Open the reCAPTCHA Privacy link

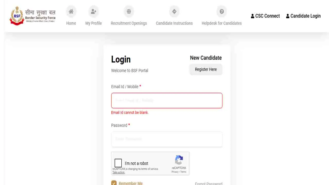point(175,172)
